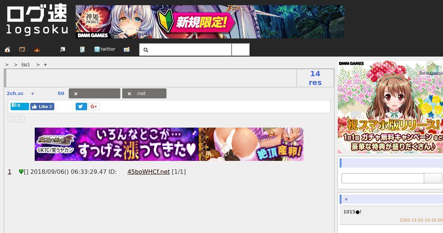The width and height of the screenshot is (443, 233).
Task: Open the pencil note icon in navbar
Action: click(127, 50)
